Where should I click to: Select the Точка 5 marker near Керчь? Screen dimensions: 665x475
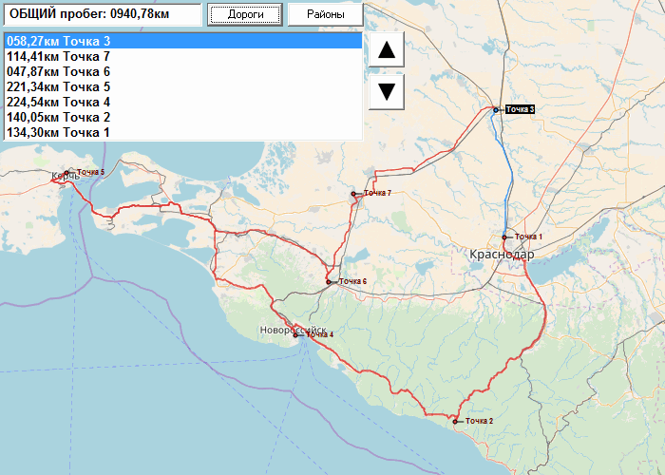pos(66,173)
